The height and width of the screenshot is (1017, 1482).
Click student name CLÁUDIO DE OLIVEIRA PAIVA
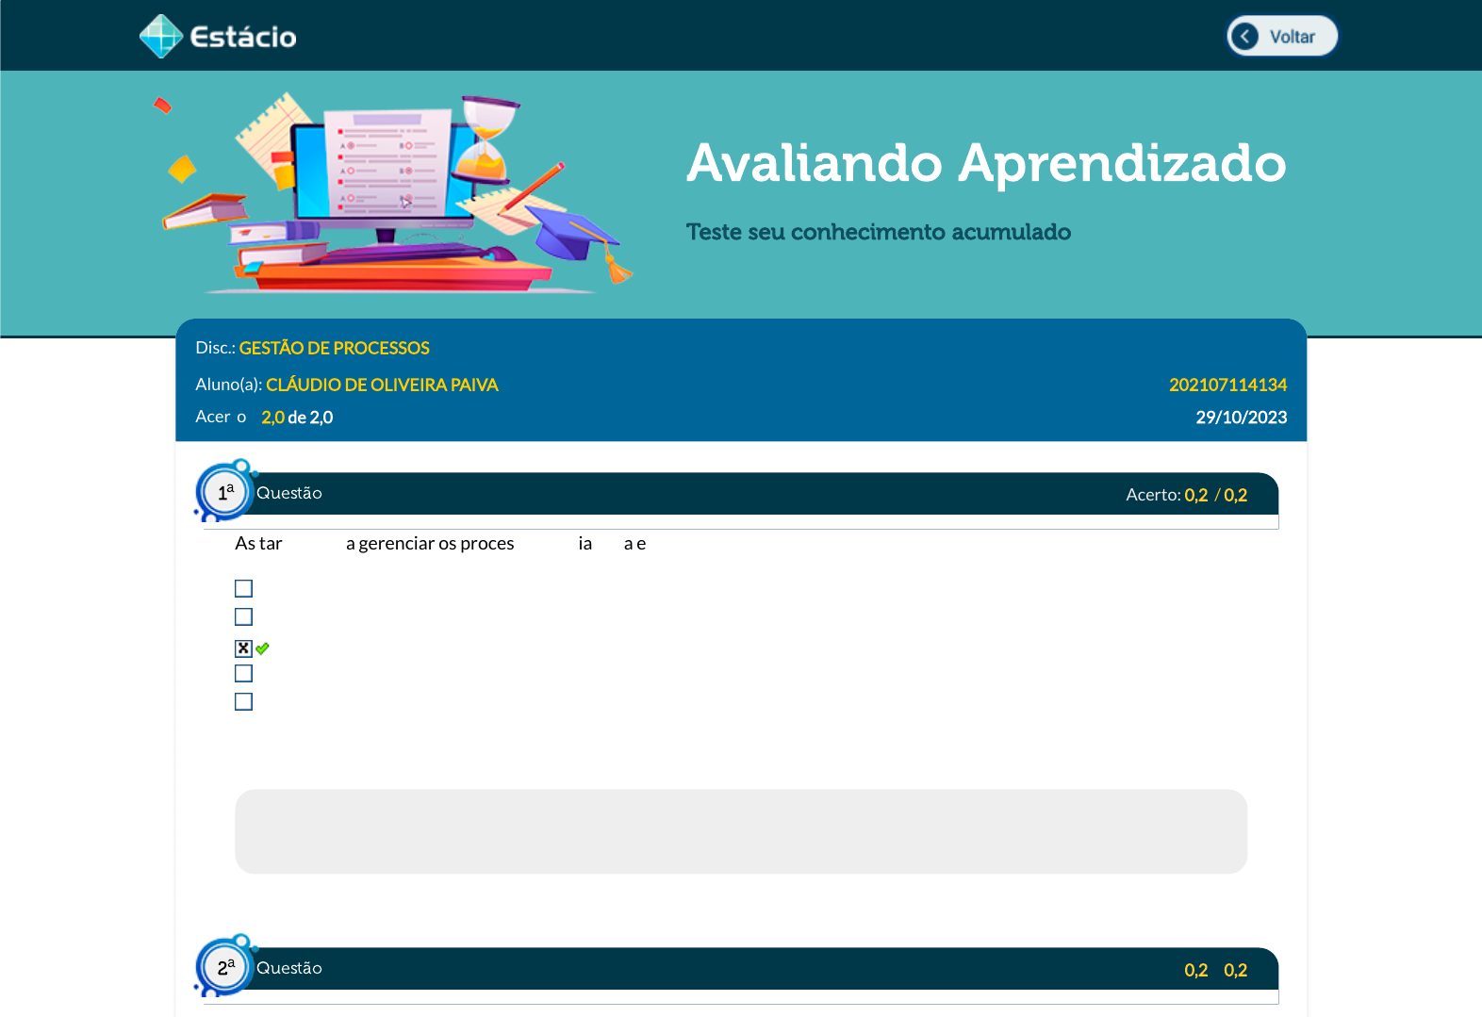[x=382, y=385]
